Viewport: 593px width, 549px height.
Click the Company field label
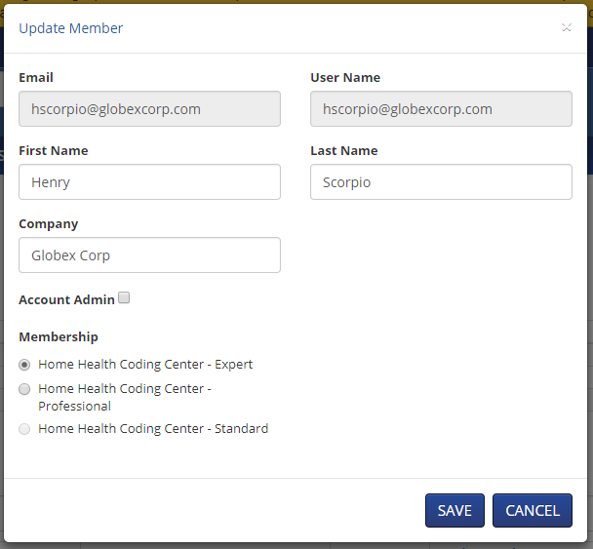(x=49, y=224)
